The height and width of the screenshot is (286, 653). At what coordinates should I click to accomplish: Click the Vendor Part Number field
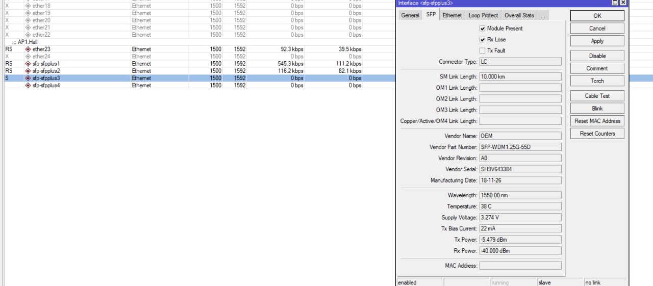coord(520,147)
